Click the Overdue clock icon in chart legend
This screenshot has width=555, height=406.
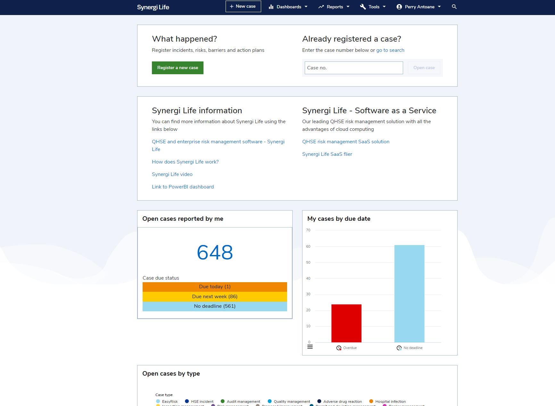339,348
